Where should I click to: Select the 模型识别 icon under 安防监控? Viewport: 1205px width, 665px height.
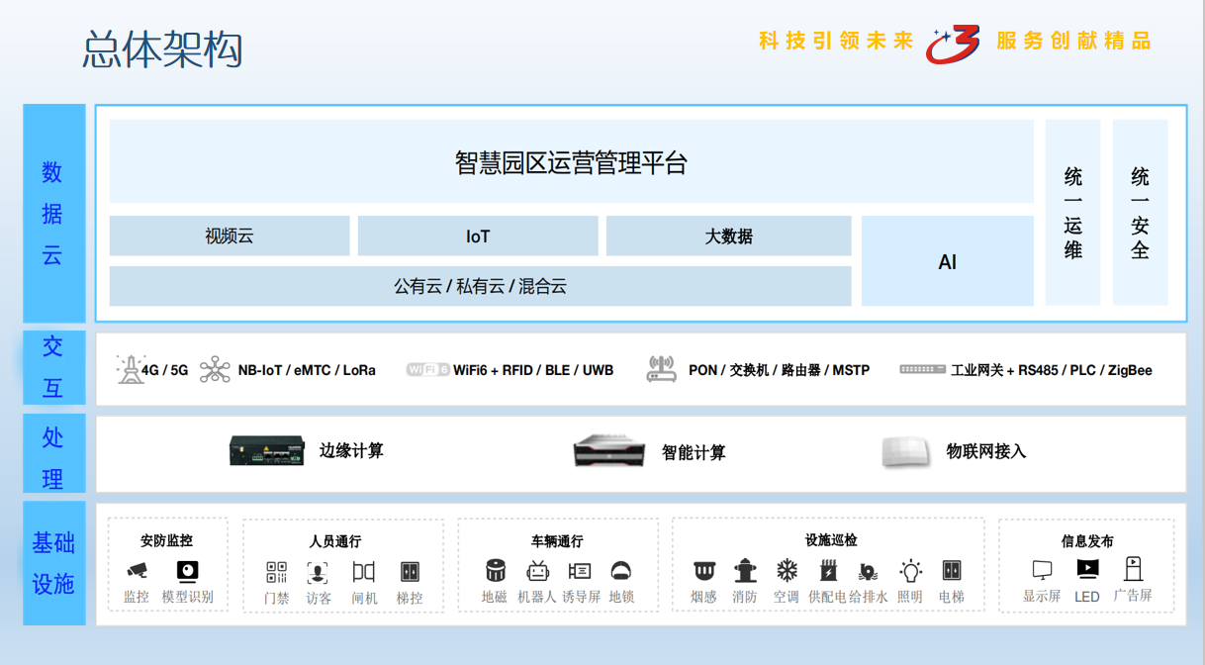click(187, 571)
